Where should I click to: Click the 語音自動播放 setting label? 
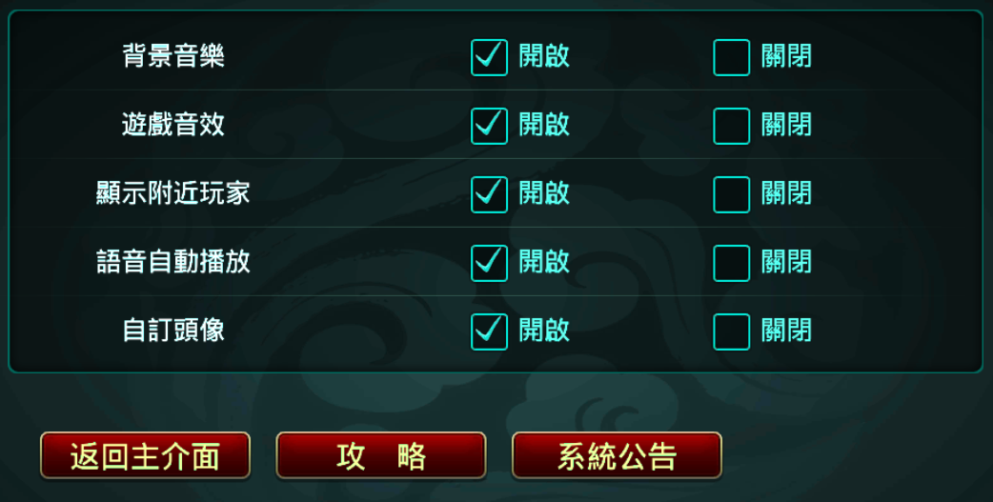173,262
